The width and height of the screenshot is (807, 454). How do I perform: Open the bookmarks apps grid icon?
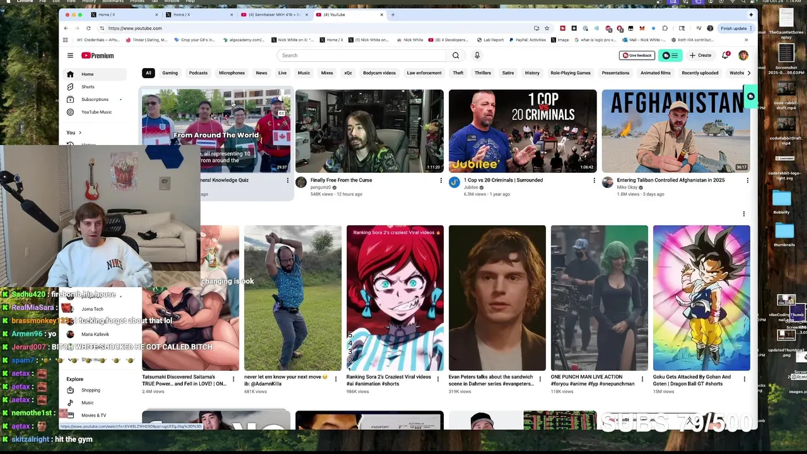(65, 40)
